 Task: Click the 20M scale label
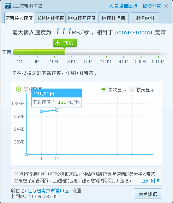pyautogui.click(x=71, y=61)
